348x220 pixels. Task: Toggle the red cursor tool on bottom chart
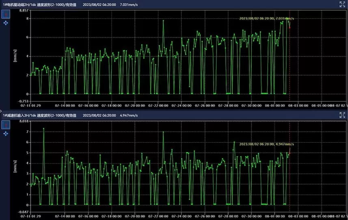6,125
